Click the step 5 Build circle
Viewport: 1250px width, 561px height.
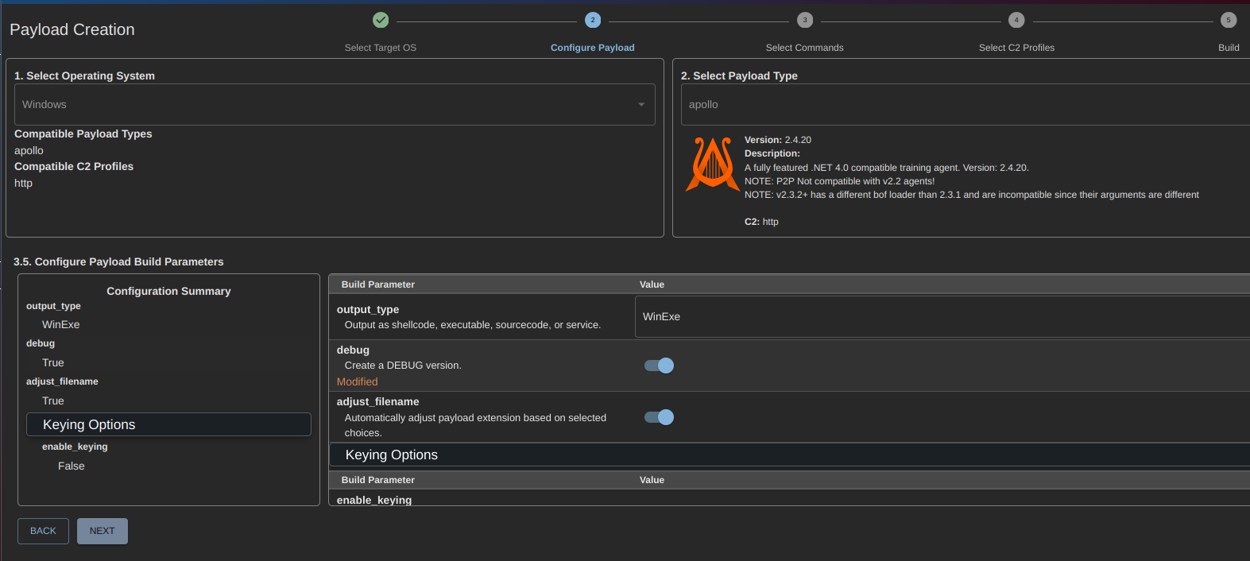click(1229, 20)
